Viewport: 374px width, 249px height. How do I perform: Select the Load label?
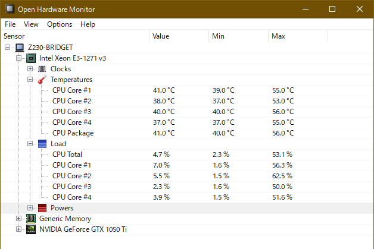(x=58, y=144)
